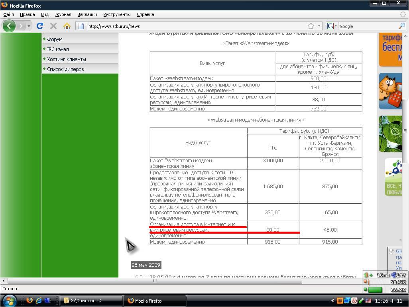This screenshot has width=409, height=307.
Task: Open the Windows Start orb
Action: point(9,300)
